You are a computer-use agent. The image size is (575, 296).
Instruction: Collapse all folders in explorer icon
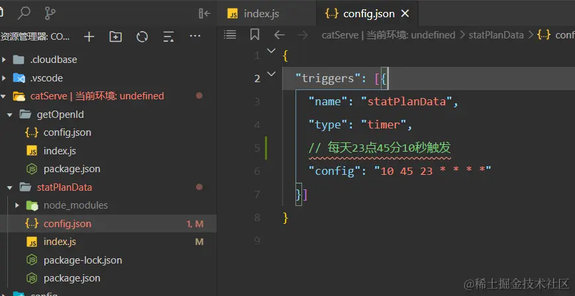(168, 36)
